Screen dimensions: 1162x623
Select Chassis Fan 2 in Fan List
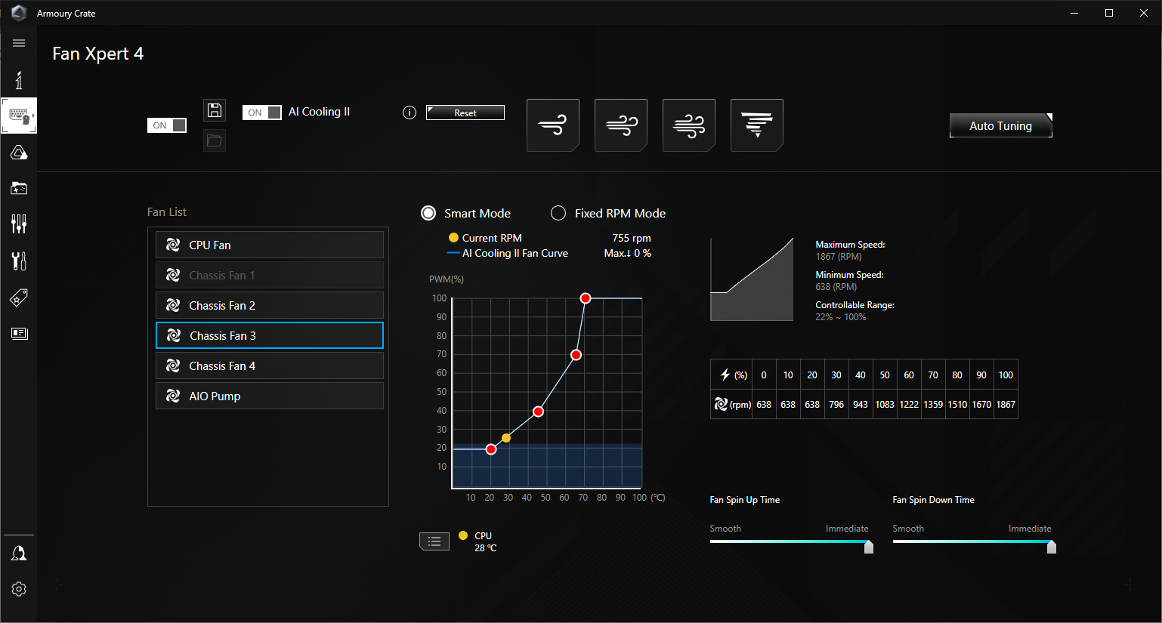[x=270, y=305]
